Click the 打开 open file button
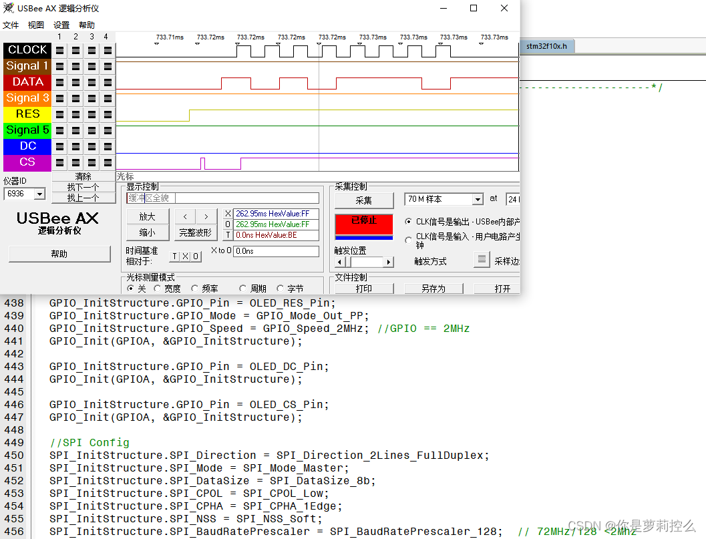 point(497,288)
